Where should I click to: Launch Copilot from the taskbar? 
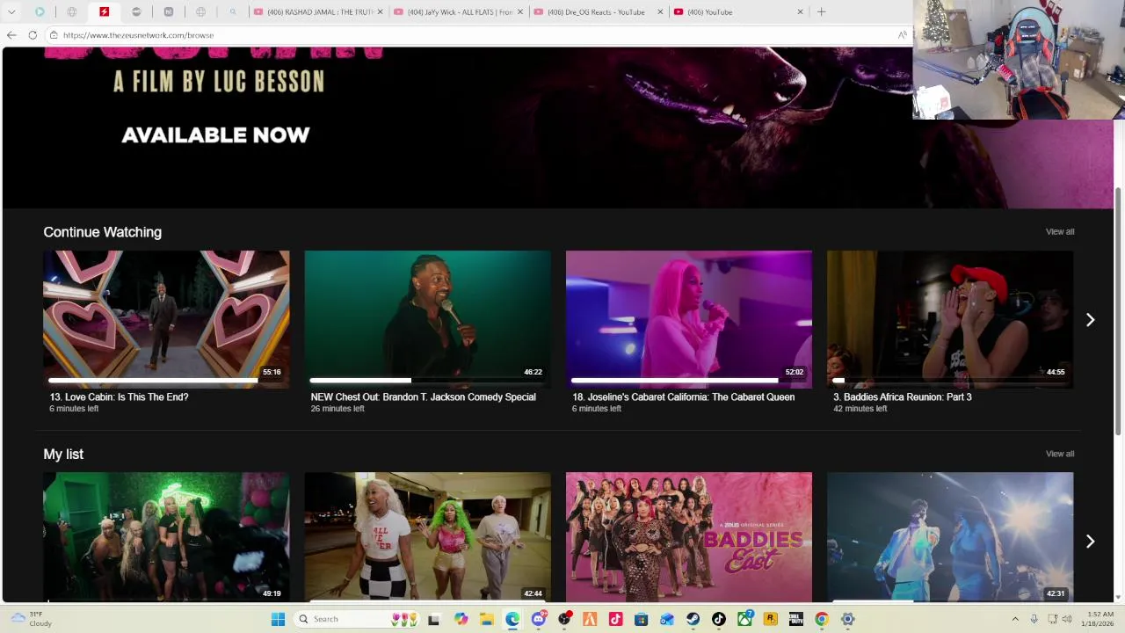point(461,619)
